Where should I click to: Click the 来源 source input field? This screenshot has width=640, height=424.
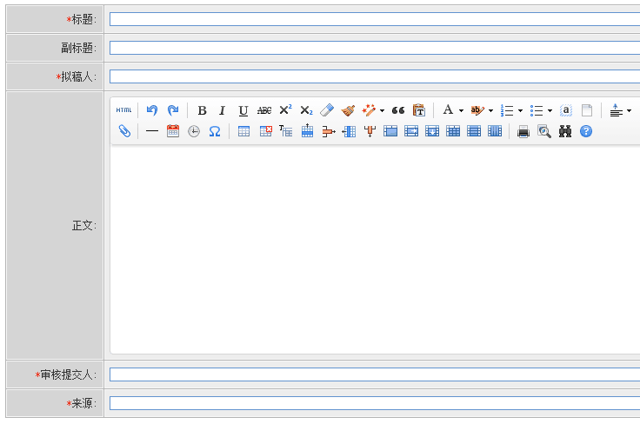tap(374, 403)
